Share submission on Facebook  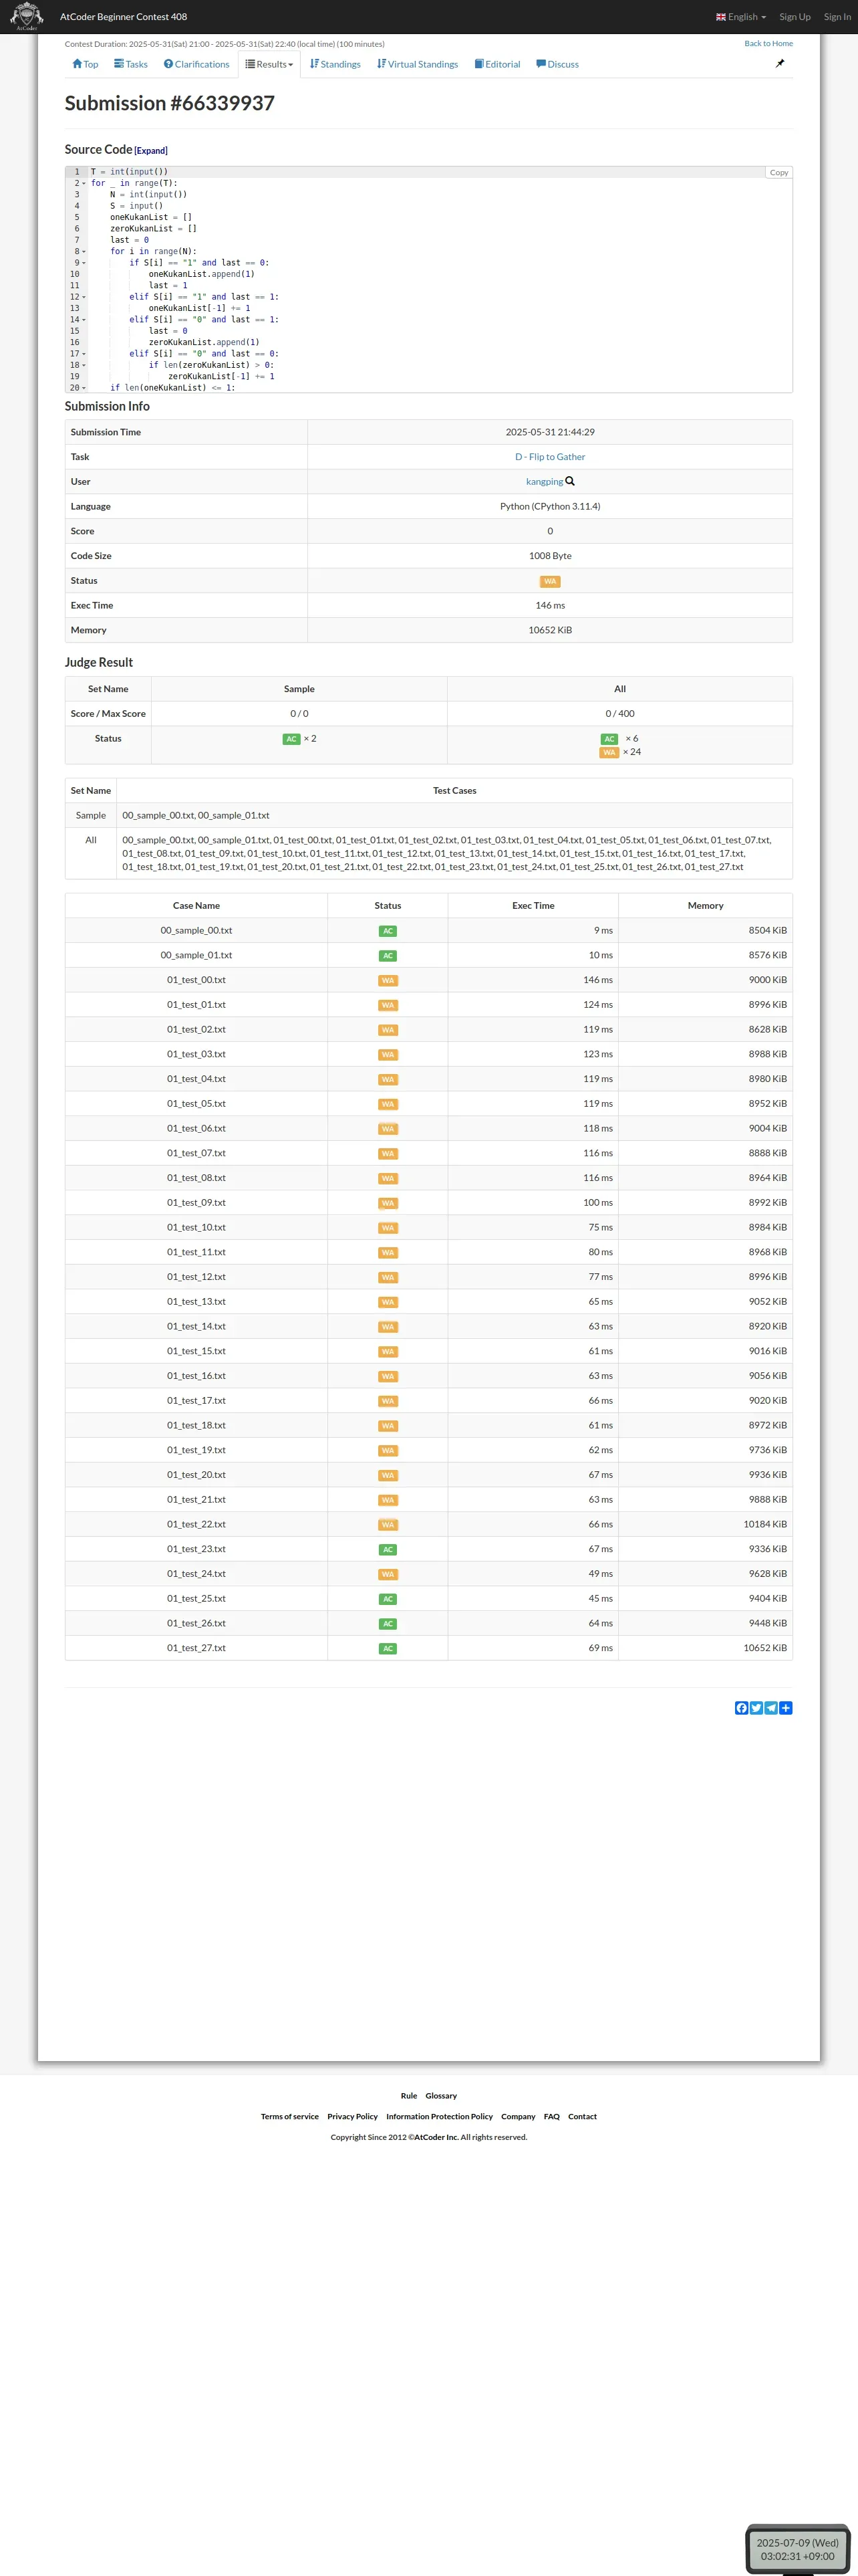tap(741, 1708)
